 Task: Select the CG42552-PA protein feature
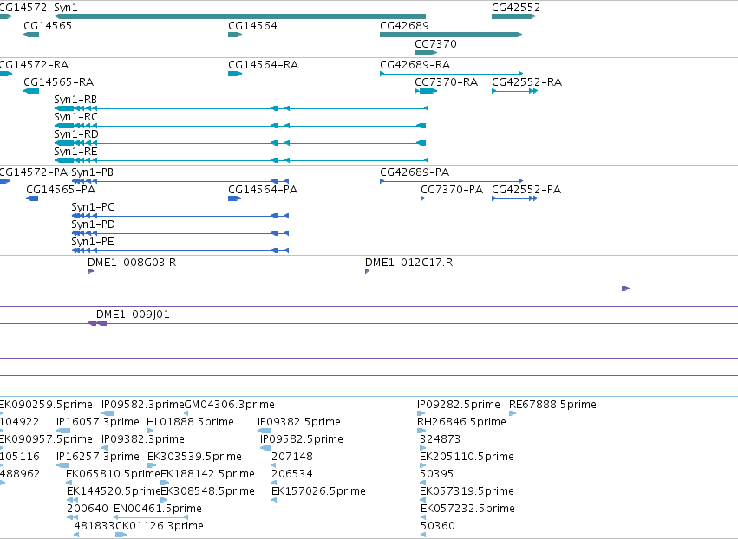(514, 198)
